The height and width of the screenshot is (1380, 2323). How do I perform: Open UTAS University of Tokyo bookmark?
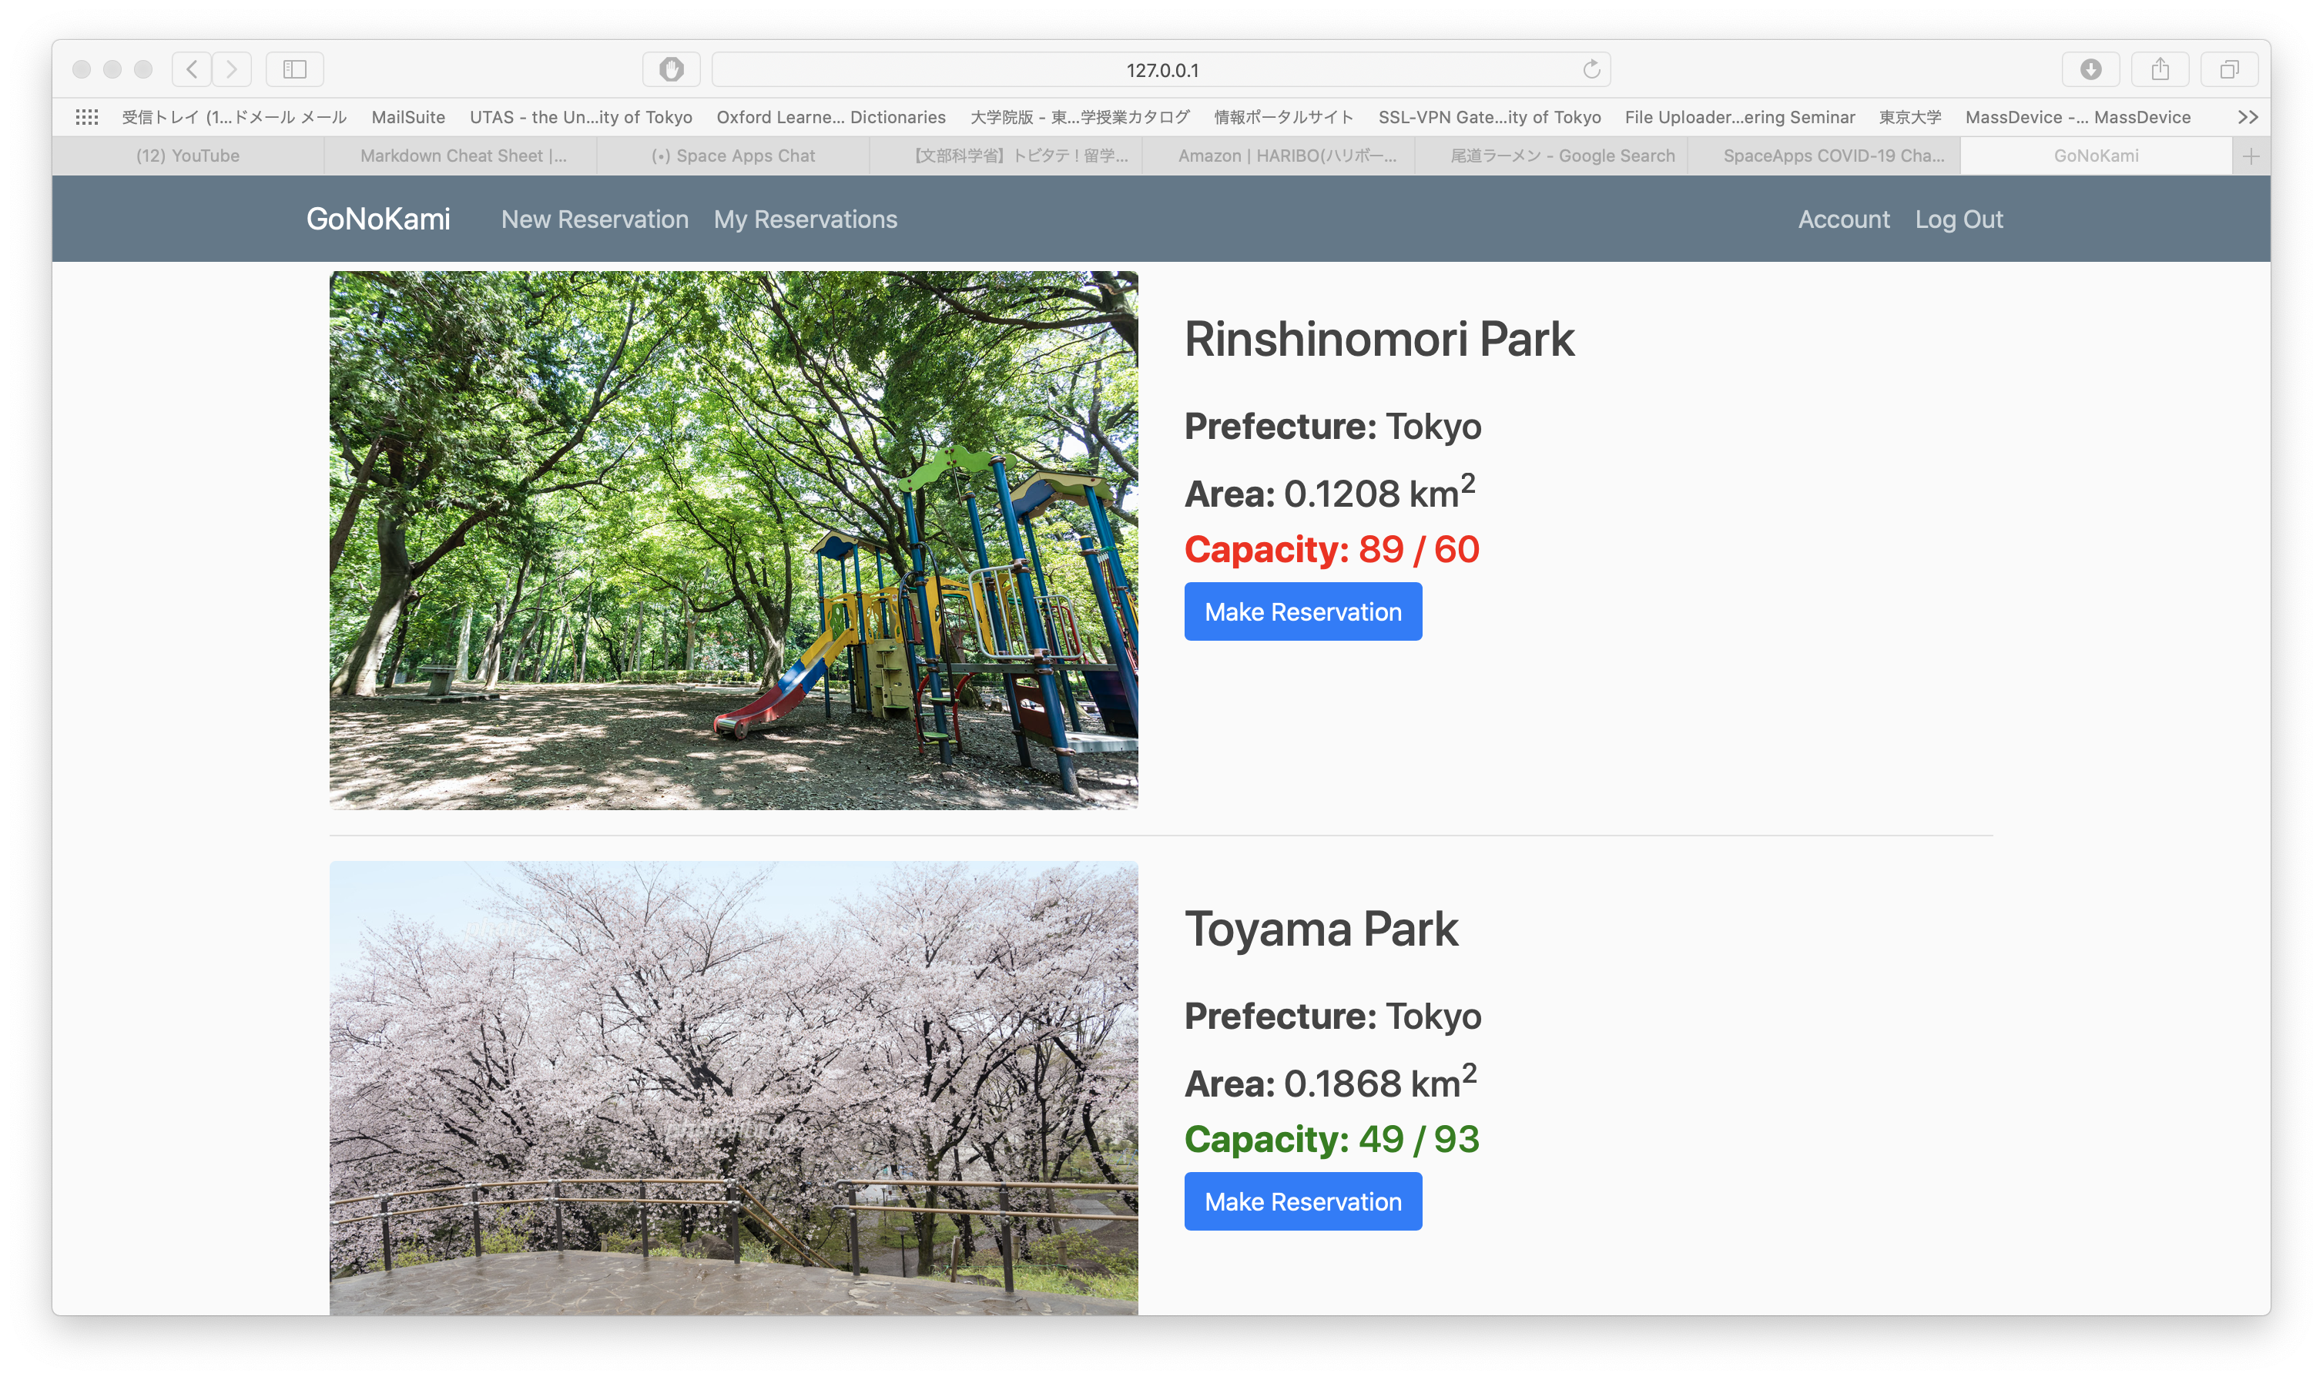click(582, 117)
